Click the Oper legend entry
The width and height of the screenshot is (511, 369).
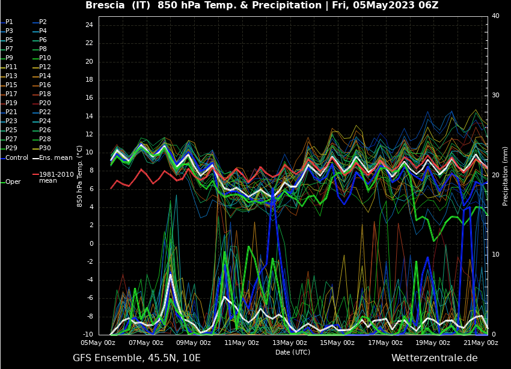tap(13, 181)
